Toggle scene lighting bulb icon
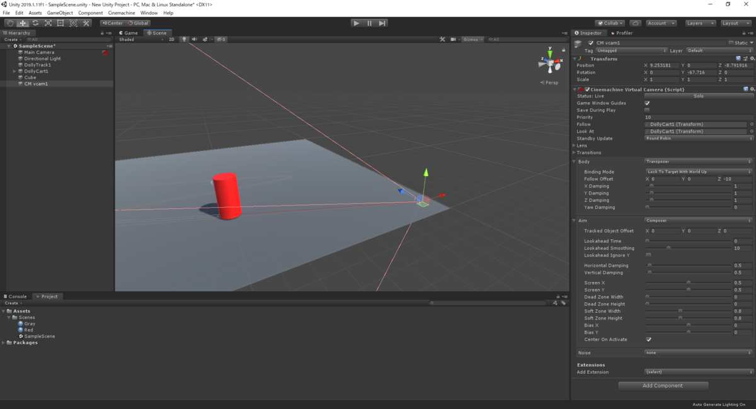 [x=185, y=39]
